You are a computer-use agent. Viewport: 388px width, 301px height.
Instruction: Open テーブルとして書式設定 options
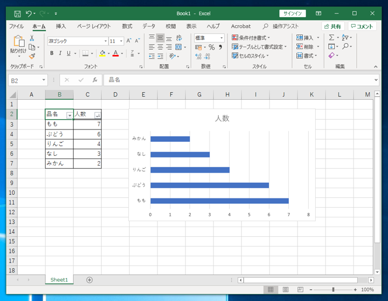[x=259, y=47]
